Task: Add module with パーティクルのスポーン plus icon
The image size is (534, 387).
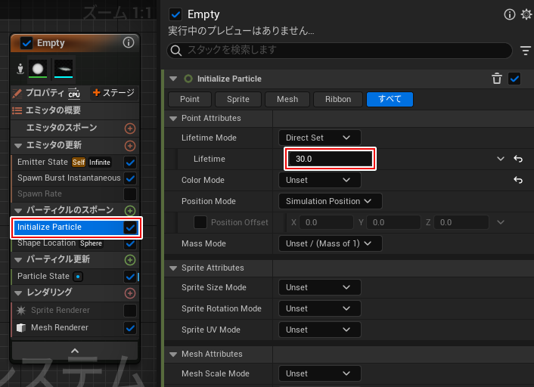Action: [x=130, y=210]
